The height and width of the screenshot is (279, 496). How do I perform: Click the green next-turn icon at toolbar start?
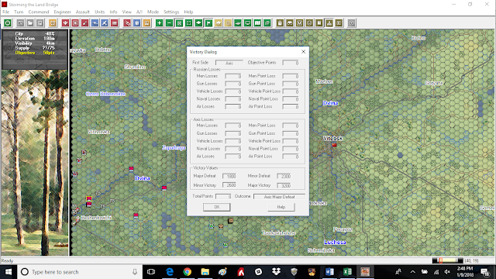[x=8, y=23]
